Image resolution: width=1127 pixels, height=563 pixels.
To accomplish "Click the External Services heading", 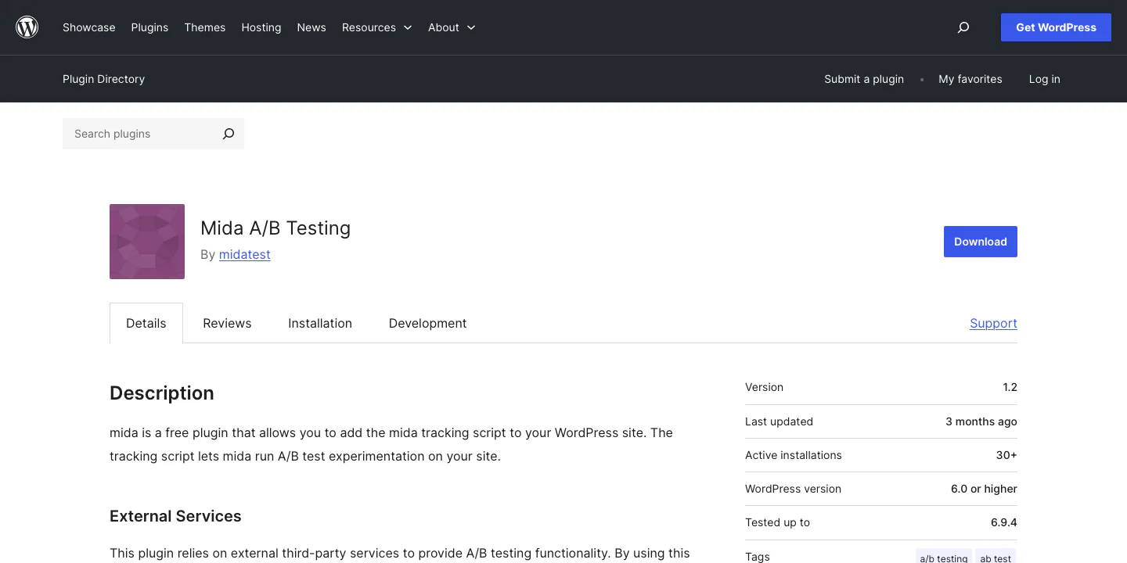I will click(x=175, y=516).
